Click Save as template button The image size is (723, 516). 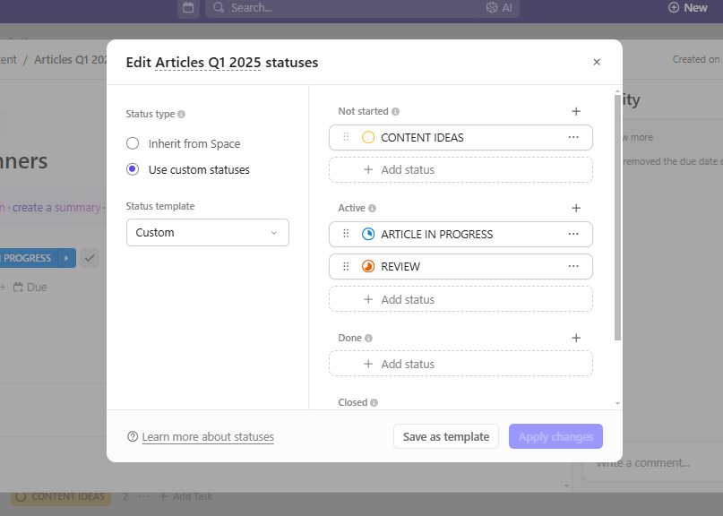[x=446, y=436]
